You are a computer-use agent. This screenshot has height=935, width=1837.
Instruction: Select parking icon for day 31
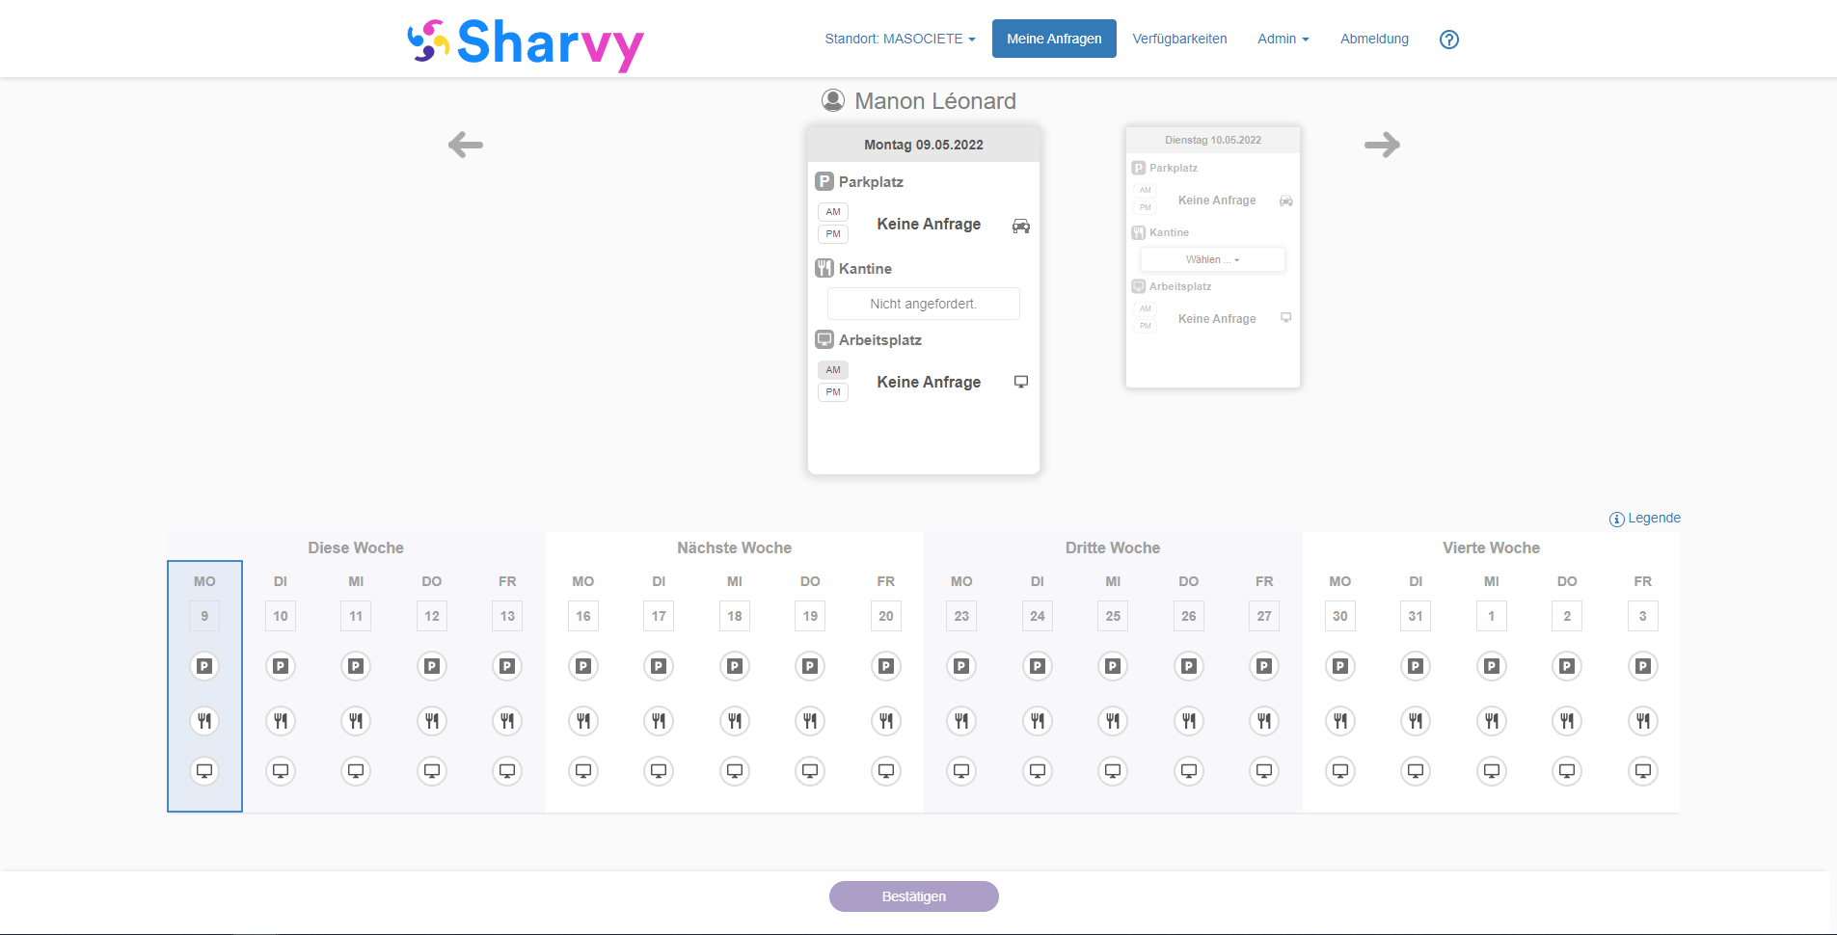click(1416, 666)
